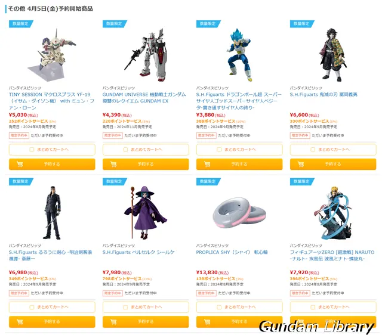Tick まとめてカートへ box for PROPLICA SHY
Image resolution: width=382 pixels, height=335 pixels.
click(219, 307)
